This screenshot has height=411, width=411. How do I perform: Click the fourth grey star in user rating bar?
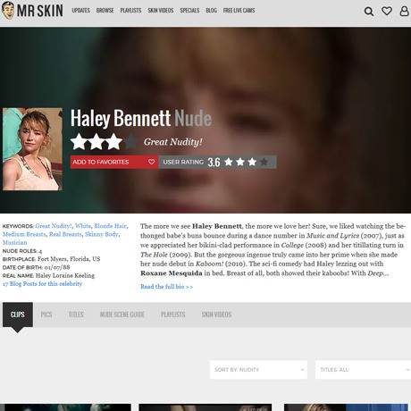tap(264, 162)
